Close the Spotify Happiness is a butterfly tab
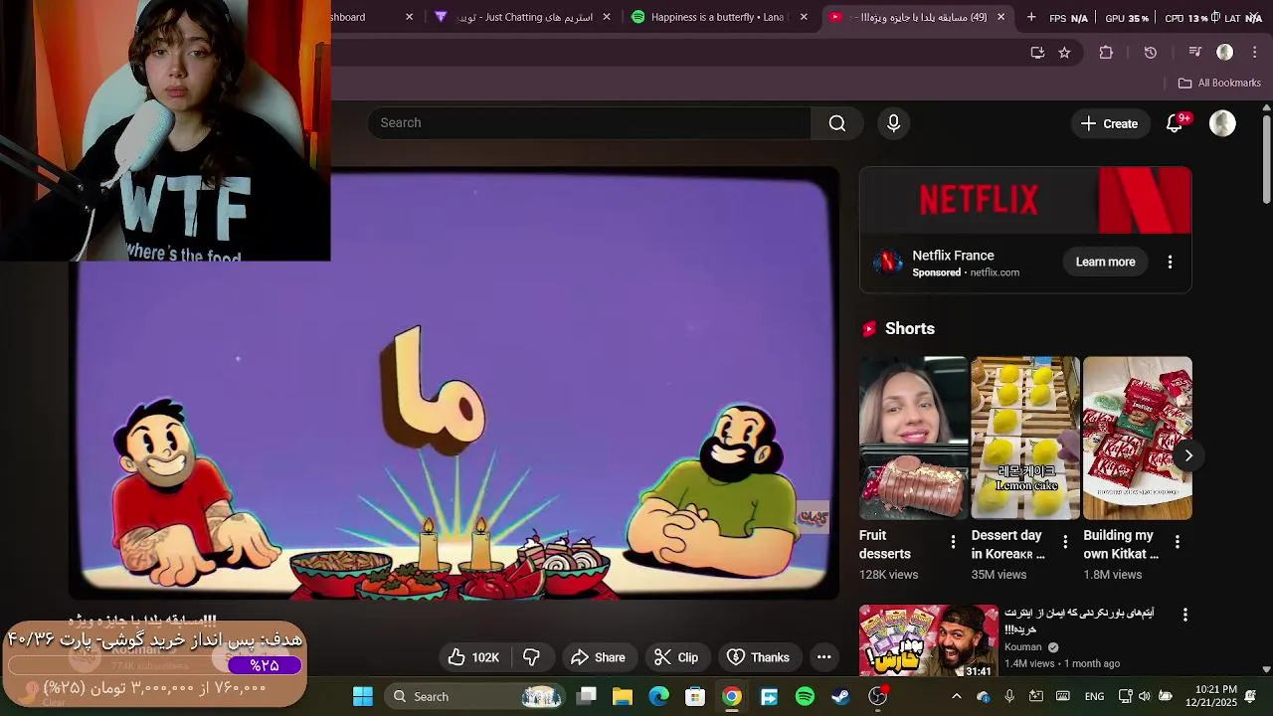Image resolution: width=1273 pixels, height=716 pixels. pos(804,17)
